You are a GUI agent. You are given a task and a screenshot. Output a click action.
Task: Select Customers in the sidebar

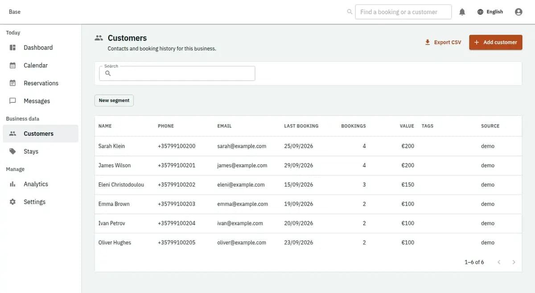tap(41, 134)
